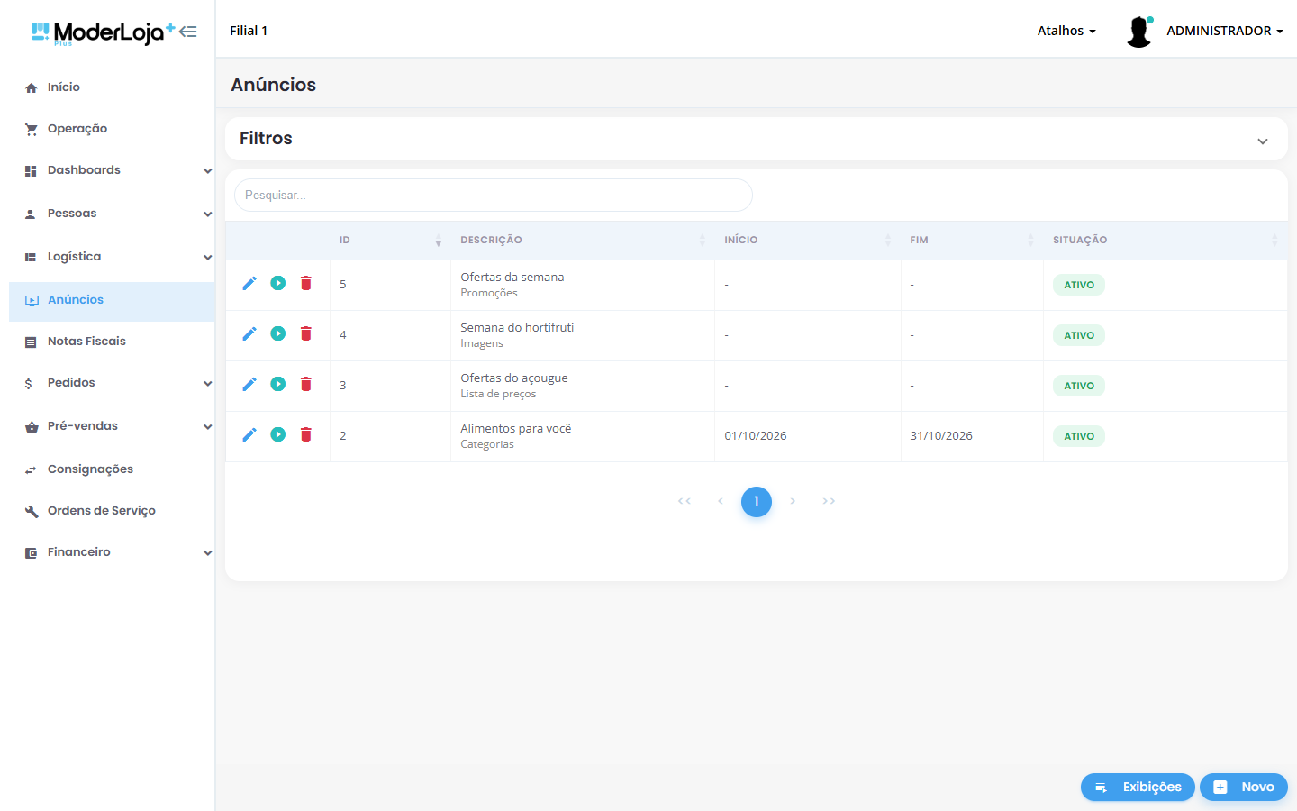Edit the Ofertas da semana ad
Image resolution: width=1297 pixels, height=811 pixels.
249,284
